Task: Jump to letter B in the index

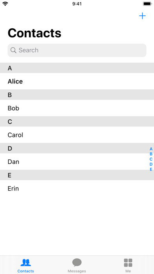Action: 151,154
